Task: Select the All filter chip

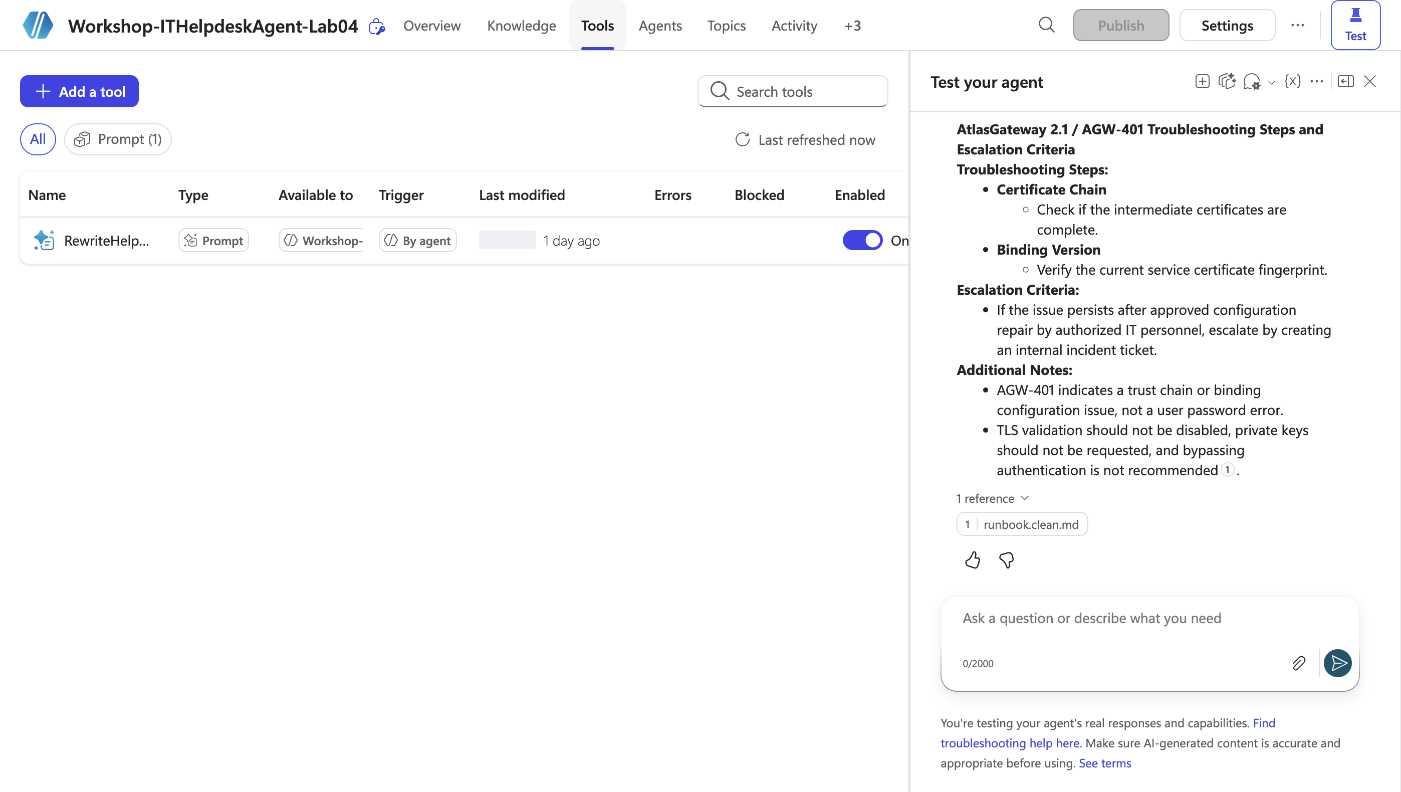Action: (38, 139)
